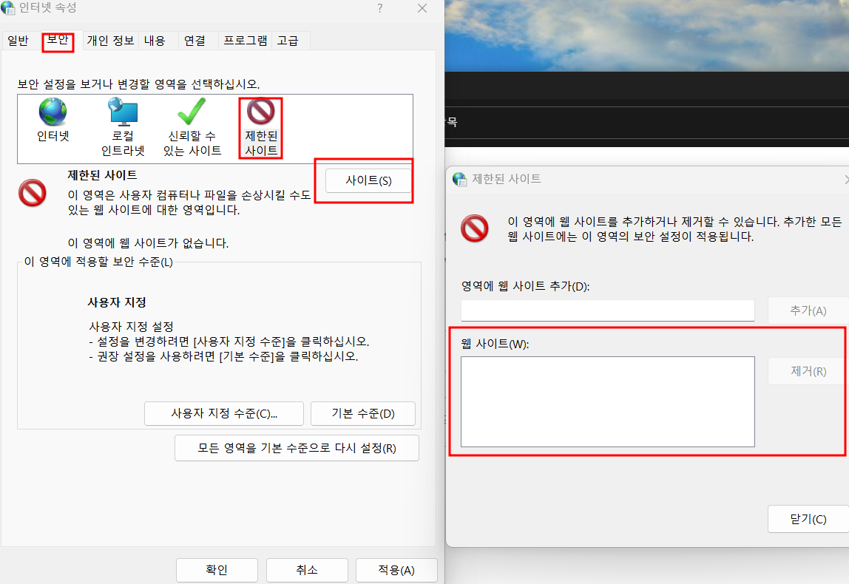Open the 프로그램 tab
Viewport: 849px width, 584px height.
(245, 41)
